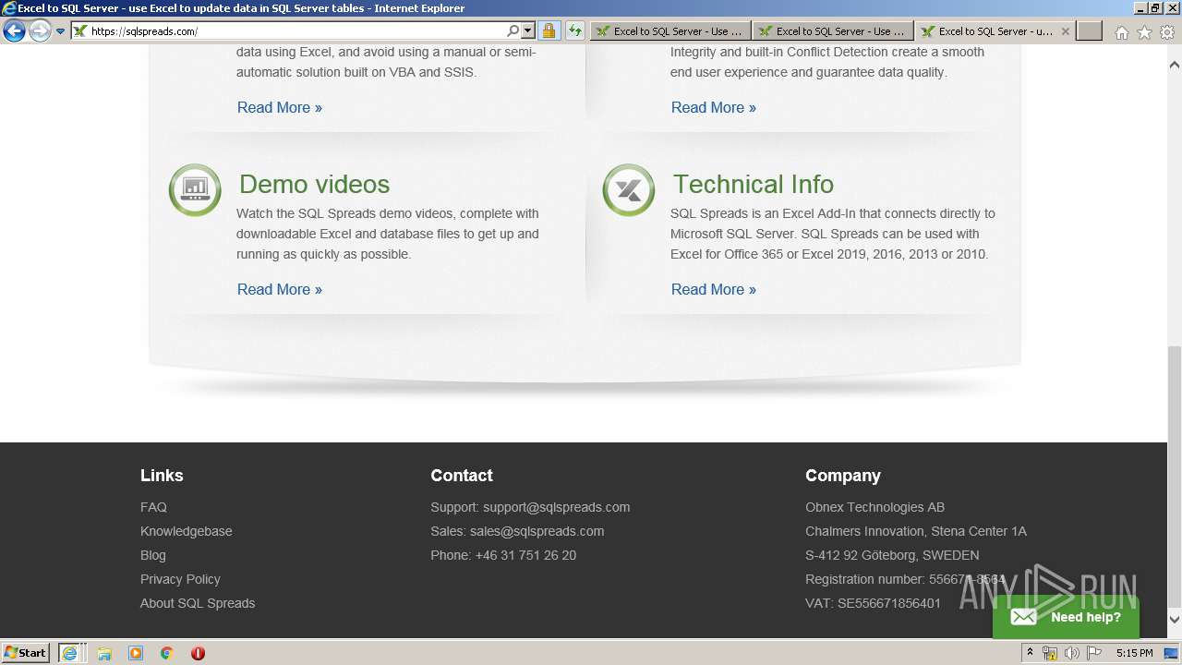Expand the address bar autocomplete dropdown
The image size is (1182, 665).
point(528,31)
